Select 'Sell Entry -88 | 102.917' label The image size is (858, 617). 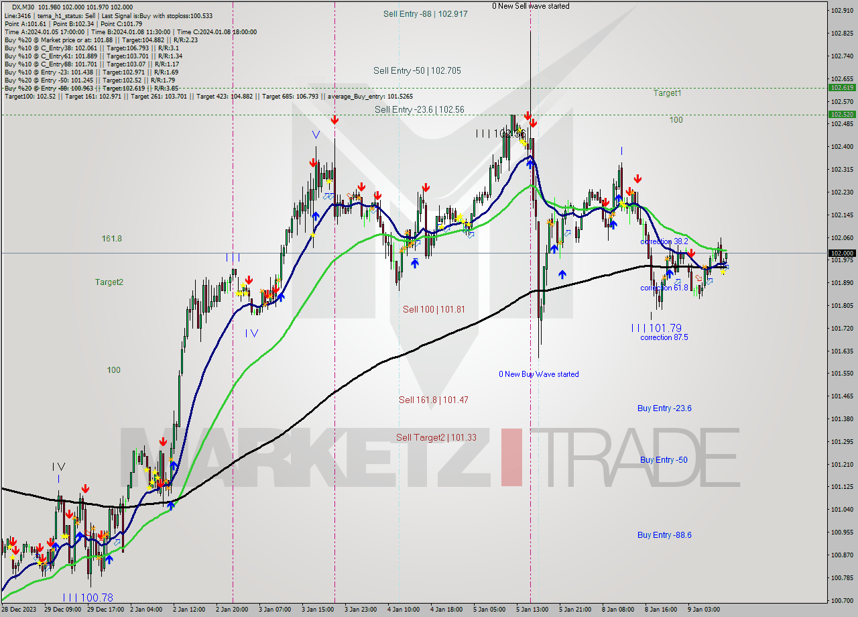(x=425, y=13)
